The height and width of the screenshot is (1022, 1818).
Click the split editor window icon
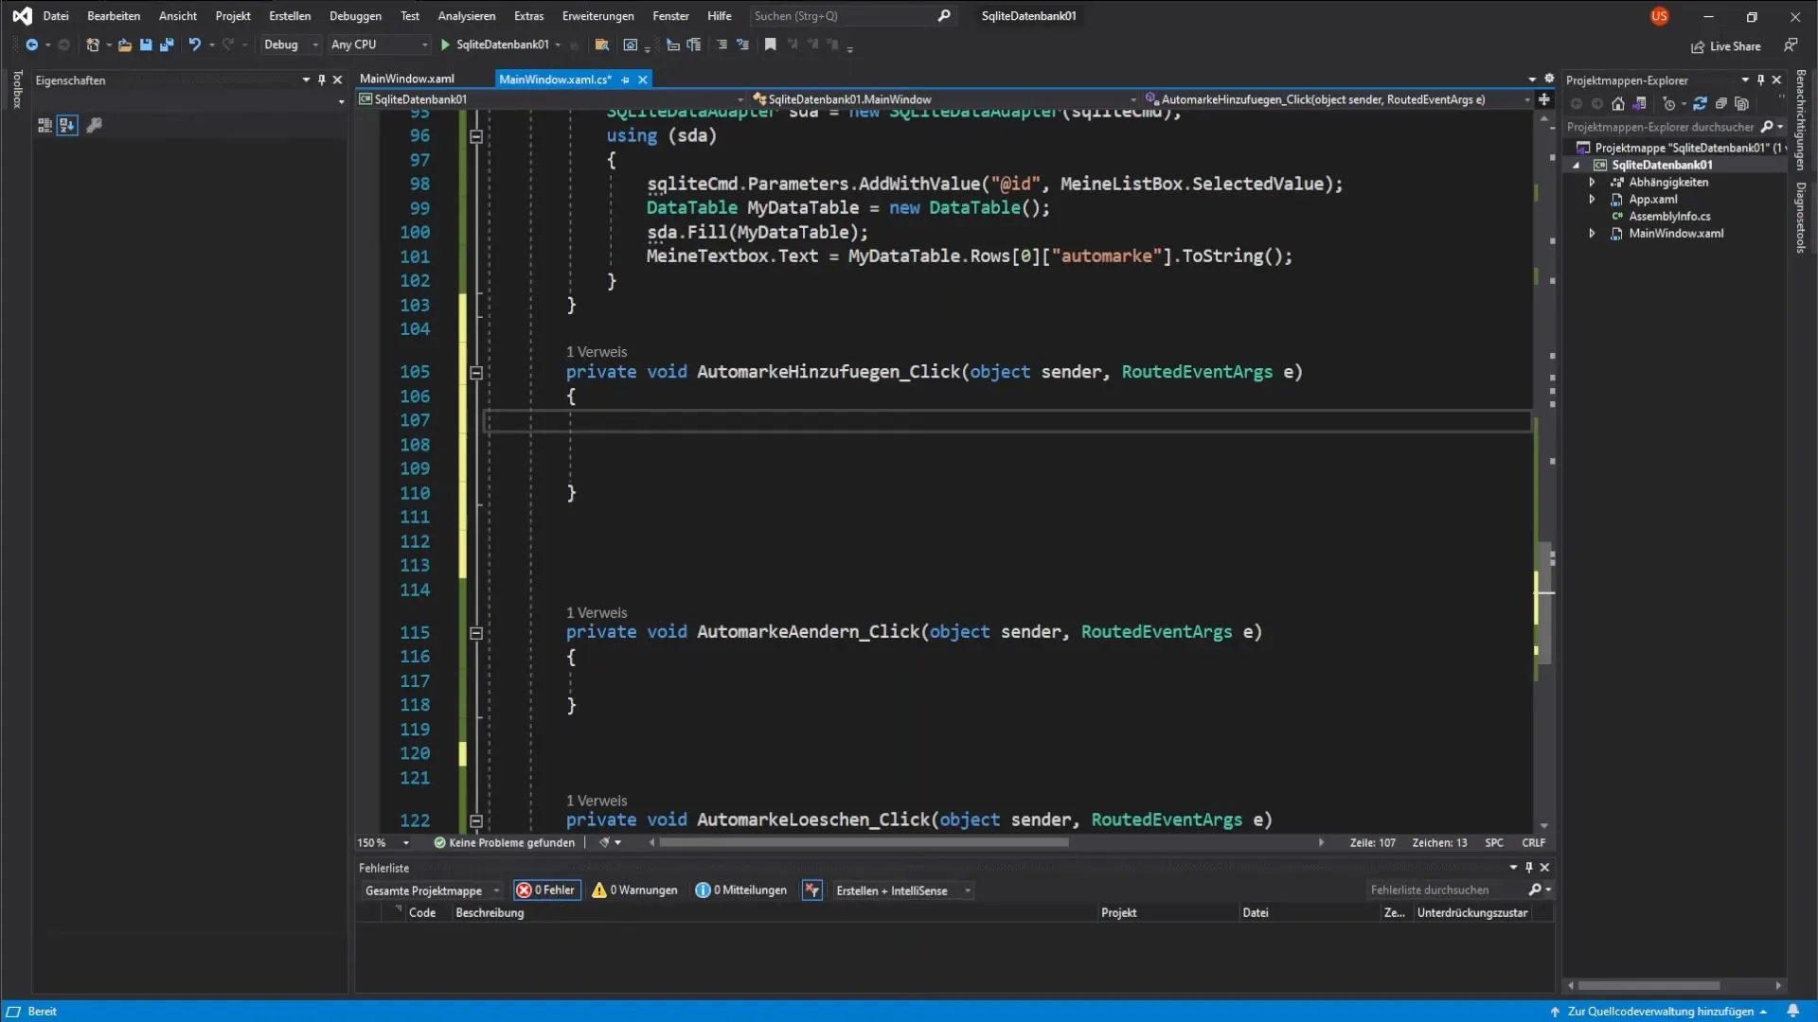1544,99
